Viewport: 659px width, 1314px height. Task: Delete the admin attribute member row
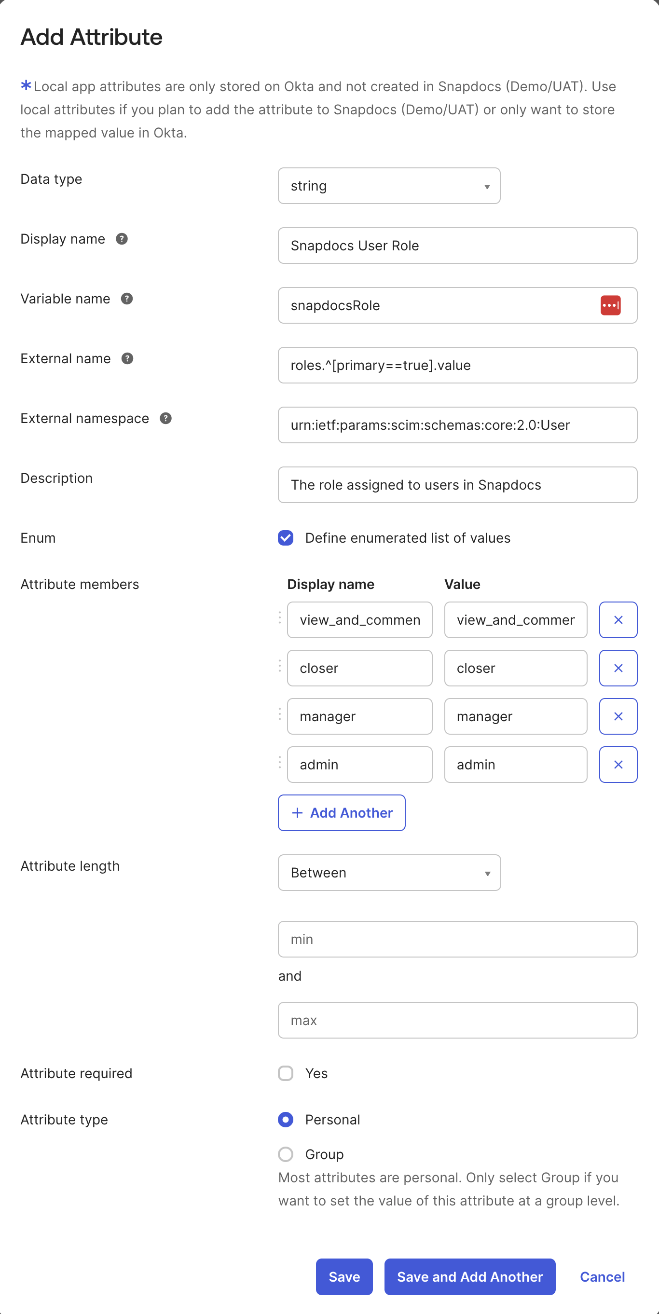pyautogui.click(x=618, y=764)
